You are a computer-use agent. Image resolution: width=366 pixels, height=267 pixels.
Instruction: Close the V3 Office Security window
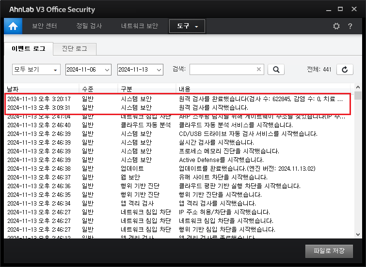click(x=354, y=9)
